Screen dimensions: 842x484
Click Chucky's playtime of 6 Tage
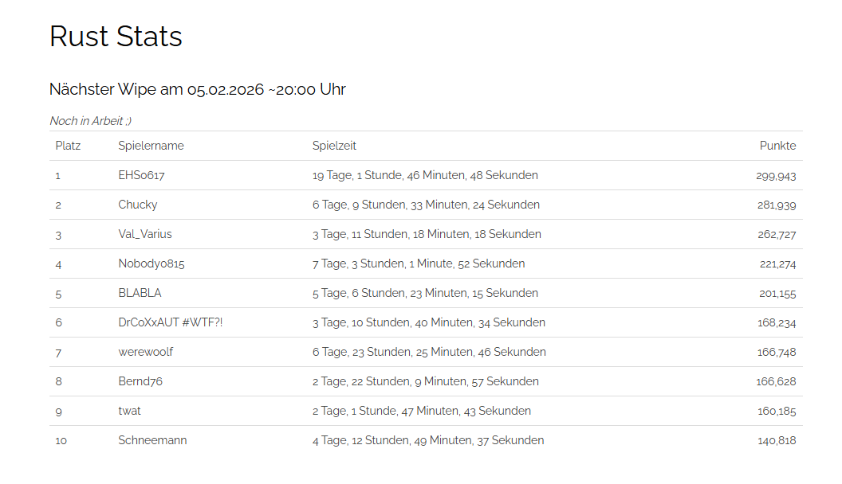point(426,205)
